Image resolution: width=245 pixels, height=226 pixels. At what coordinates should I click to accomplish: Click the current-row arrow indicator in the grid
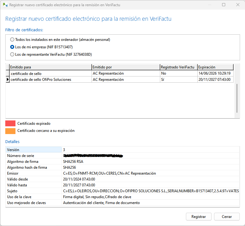(x=7, y=80)
